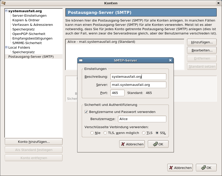Go to Verfassen & Adressieren
Viewport: 222px width, 176px height.
[33, 25]
